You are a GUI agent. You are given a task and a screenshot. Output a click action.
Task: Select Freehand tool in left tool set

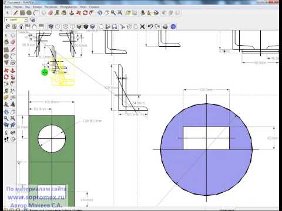pyautogui.click(x=13, y=63)
